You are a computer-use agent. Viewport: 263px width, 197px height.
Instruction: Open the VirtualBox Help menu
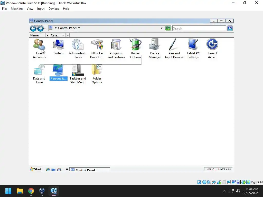pyautogui.click(x=66, y=9)
